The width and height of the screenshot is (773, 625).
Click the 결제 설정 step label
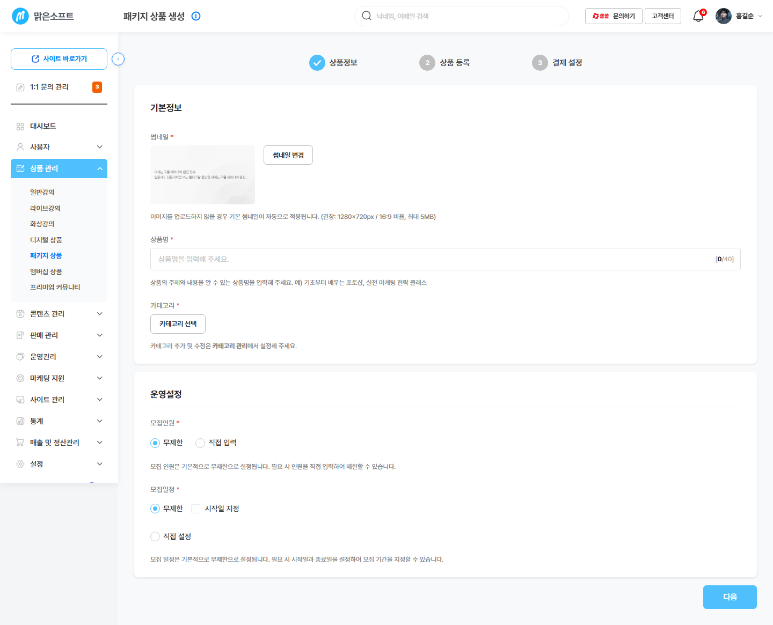(x=567, y=63)
